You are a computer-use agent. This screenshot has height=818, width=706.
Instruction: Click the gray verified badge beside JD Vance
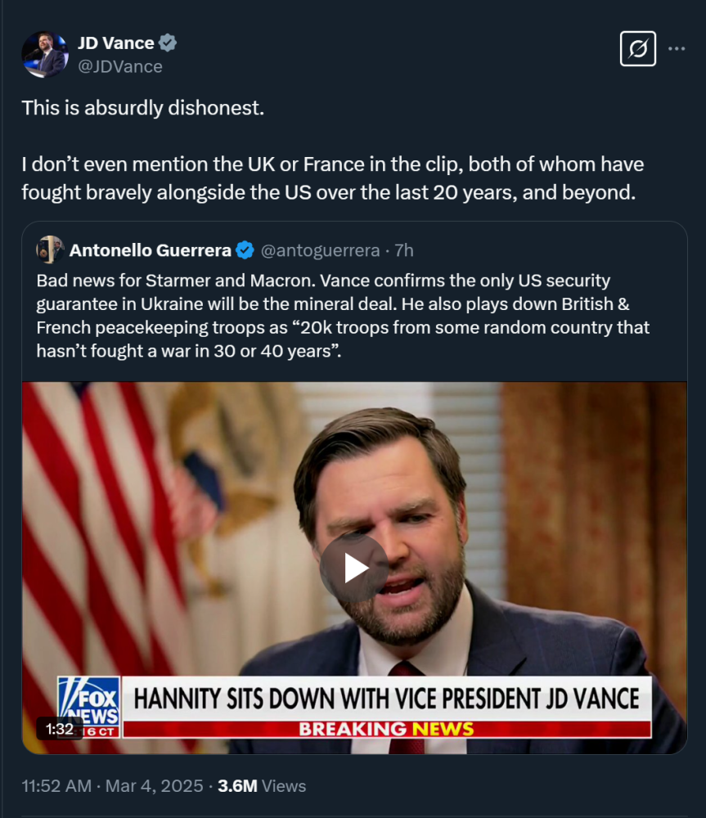click(168, 43)
